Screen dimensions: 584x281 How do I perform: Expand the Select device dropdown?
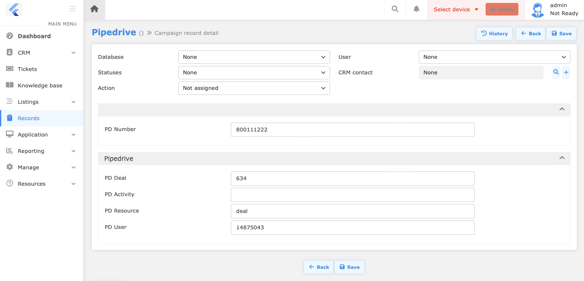(x=455, y=9)
